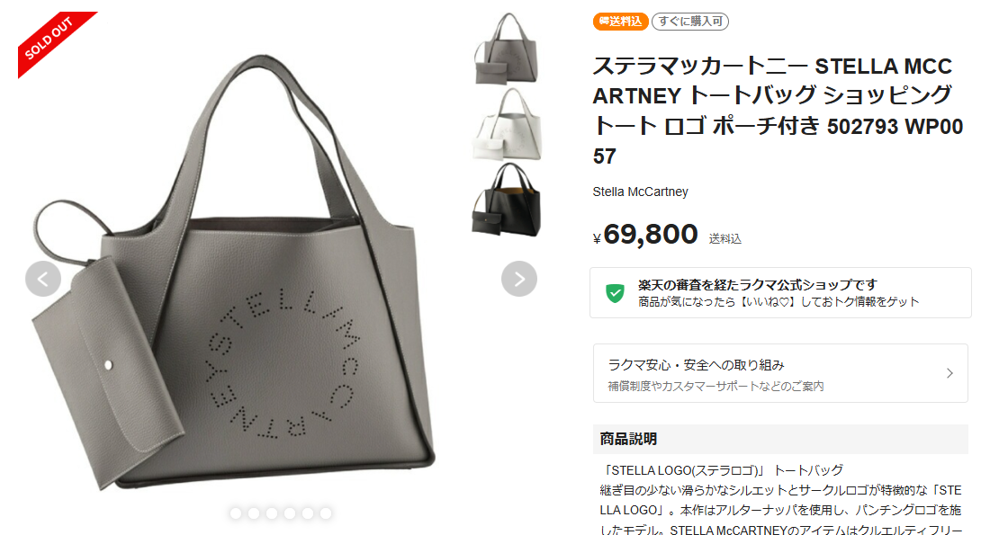This screenshot has width=981, height=535.
Task: Click the すぐに購入可 badge
Action: tap(690, 22)
